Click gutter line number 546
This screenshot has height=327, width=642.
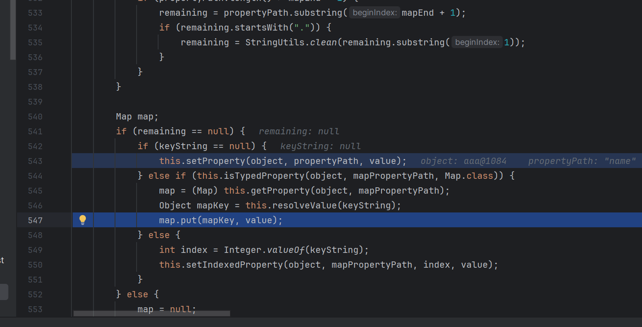pos(35,205)
